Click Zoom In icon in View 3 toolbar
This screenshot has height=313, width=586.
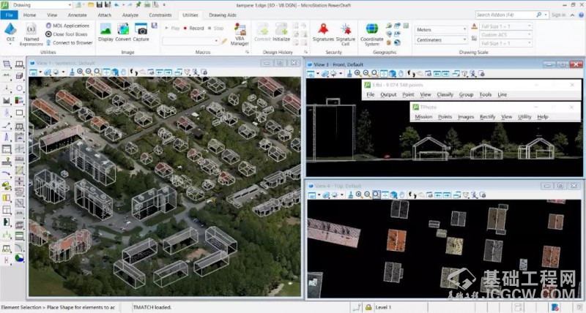[x=358, y=73]
